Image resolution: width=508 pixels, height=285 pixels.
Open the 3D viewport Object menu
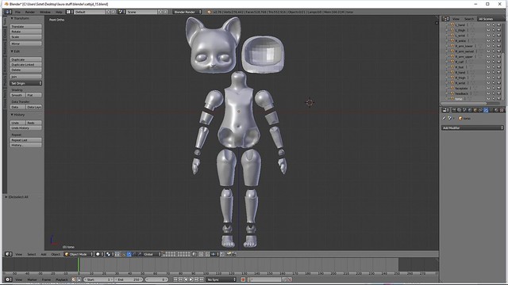click(x=56, y=254)
